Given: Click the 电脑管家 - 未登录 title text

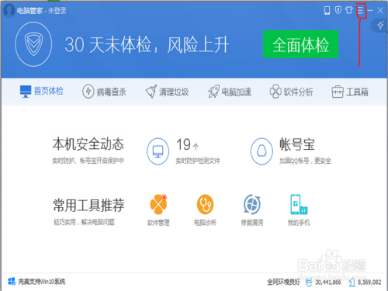Looking at the screenshot, I should click(42, 11).
